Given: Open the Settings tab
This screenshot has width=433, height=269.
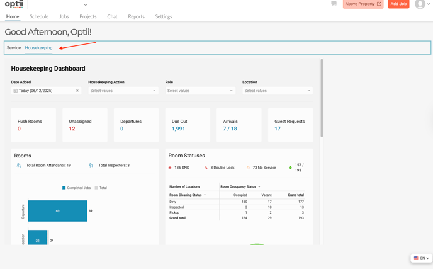Looking at the screenshot, I should coord(164,16).
